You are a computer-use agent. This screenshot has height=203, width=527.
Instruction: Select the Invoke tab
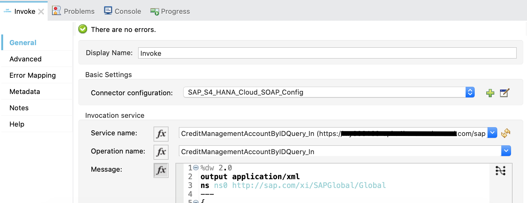pyautogui.click(x=24, y=11)
